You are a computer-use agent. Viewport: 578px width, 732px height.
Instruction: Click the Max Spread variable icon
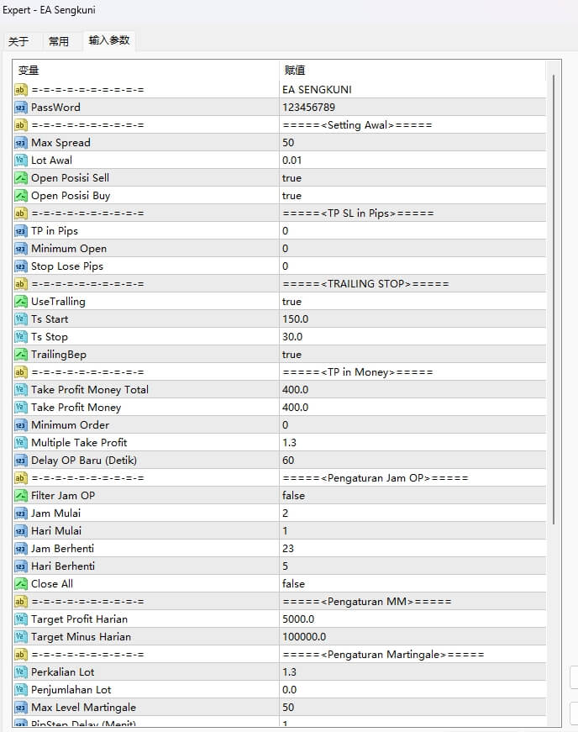coord(21,143)
